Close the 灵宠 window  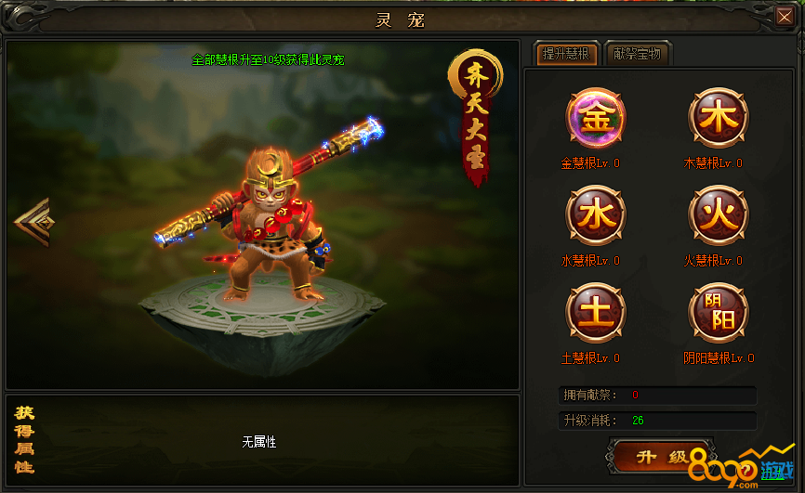785,17
